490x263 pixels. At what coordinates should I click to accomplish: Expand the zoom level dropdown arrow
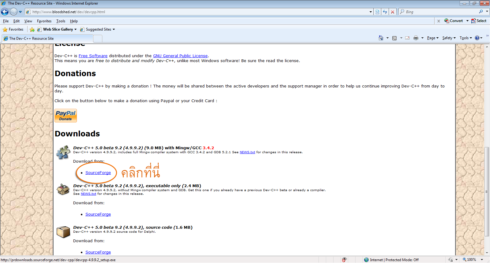click(482, 260)
